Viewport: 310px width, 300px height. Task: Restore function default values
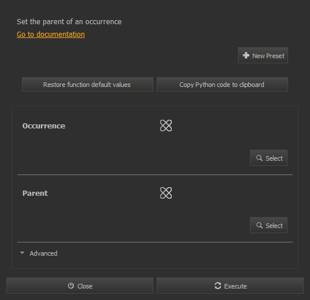coord(88,85)
